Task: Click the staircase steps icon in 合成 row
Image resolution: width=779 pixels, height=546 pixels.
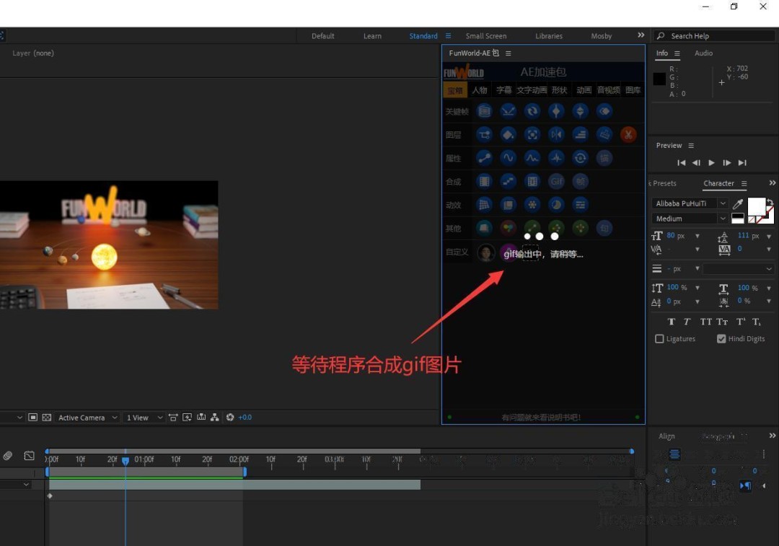Action: click(x=508, y=181)
